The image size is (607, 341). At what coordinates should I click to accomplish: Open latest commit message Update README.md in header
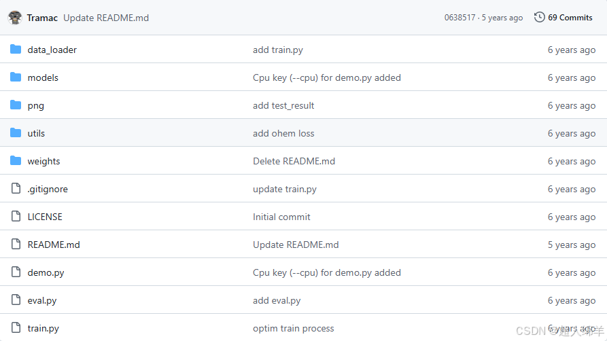pyautogui.click(x=106, y=18)
